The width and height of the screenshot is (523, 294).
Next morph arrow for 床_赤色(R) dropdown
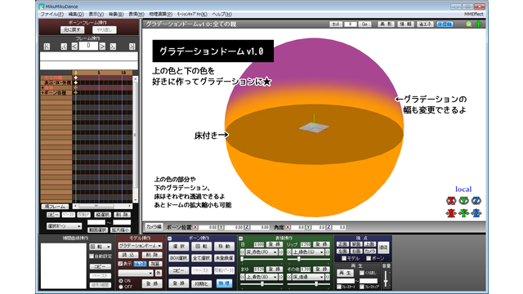281,252
